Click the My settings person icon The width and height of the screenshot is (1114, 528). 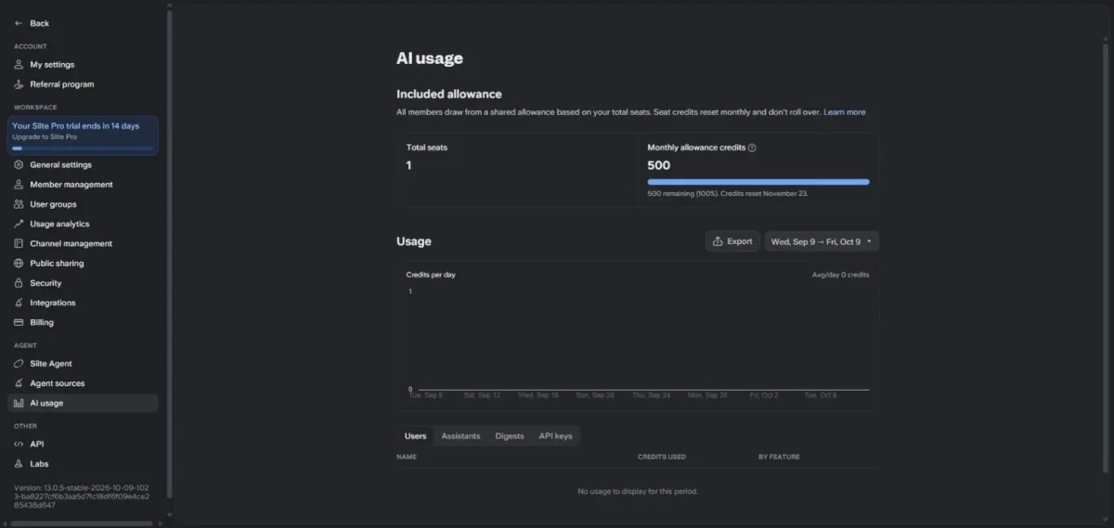pos(19,65)
